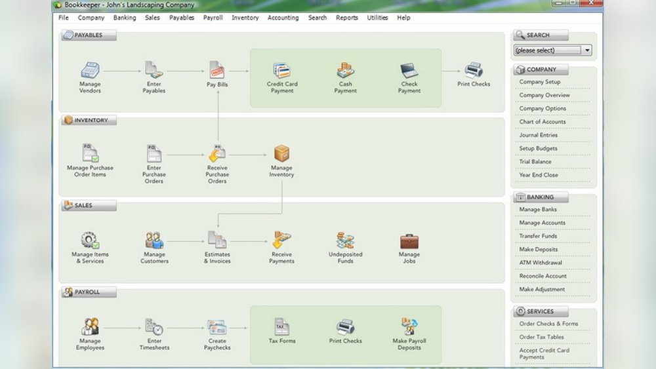Open Receive Purchase Orders icon

pyautogui.click(x=217, y=154)
